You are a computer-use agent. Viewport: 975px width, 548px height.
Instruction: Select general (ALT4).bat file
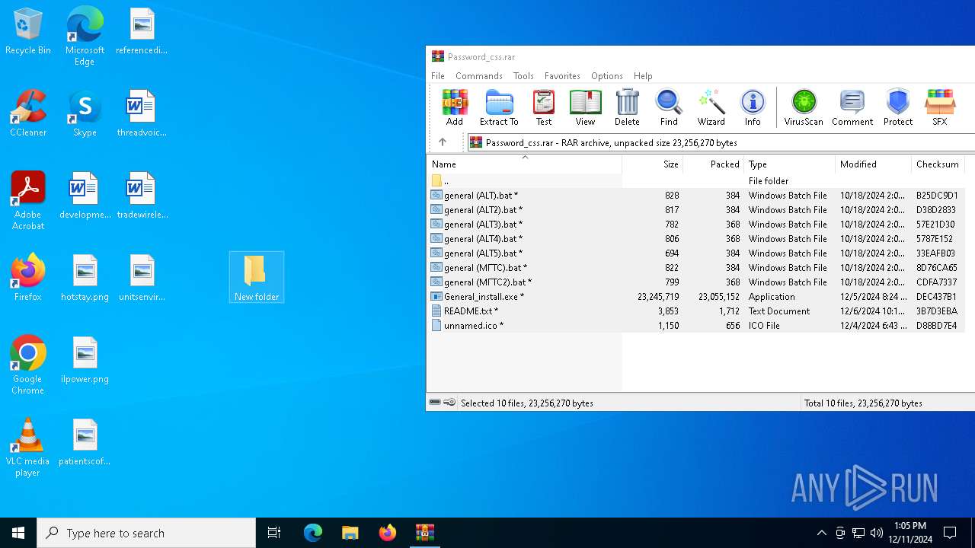tap(695, 239)
